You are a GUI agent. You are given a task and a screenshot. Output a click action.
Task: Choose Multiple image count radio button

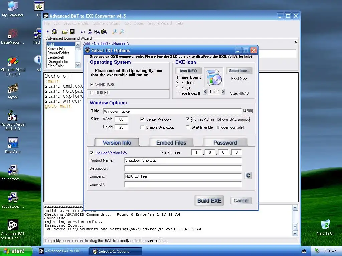(x=178, y=82)
